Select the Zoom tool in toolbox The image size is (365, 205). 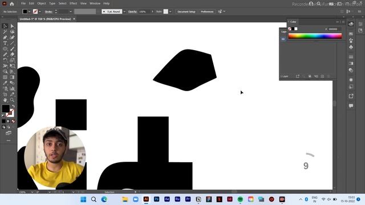click(12, 100)
